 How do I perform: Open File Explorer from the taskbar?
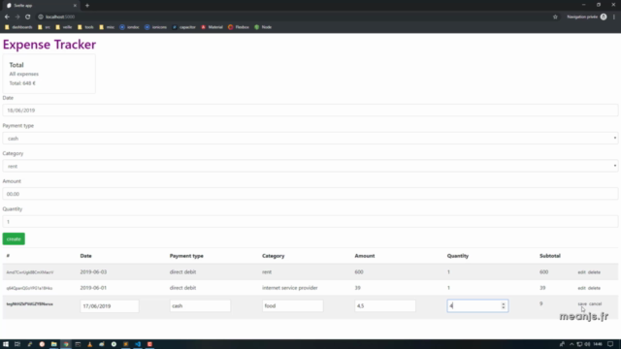54,344
